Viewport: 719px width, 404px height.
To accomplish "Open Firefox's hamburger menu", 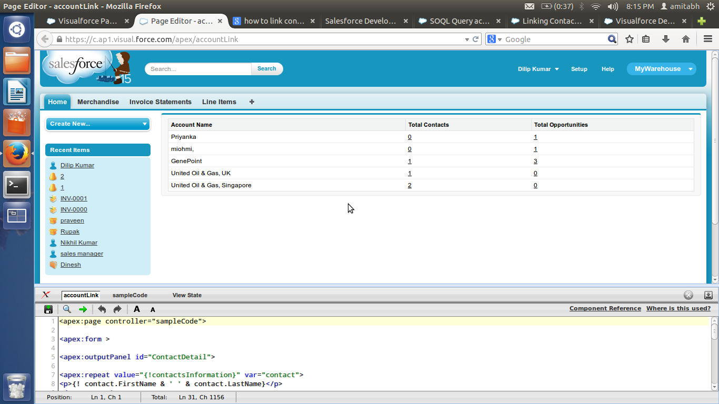I will coord(707,39).
